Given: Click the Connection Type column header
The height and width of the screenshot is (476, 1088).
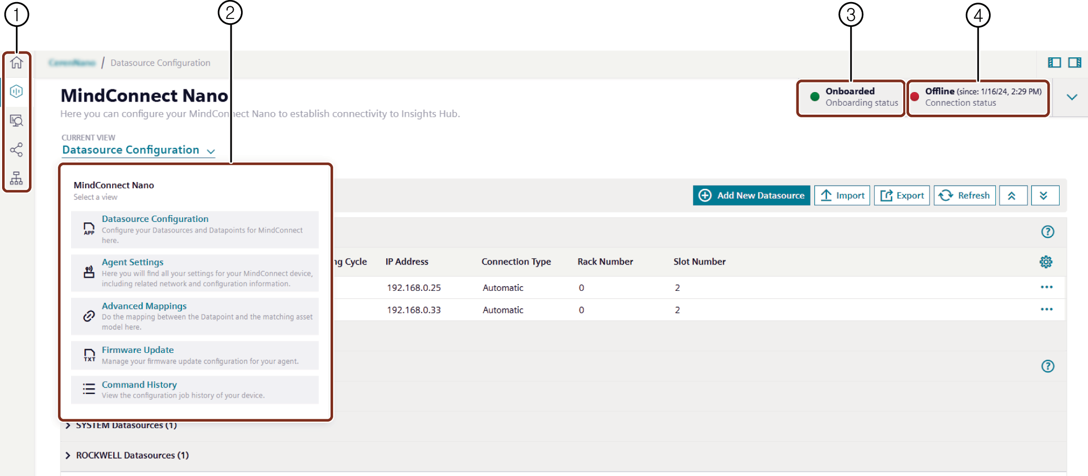Looking at the screenshot, I should pyautogui.click(x=516, y=262).
